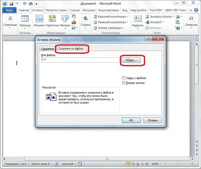The height and width of the screenshot is (169, 201).
Task: Click vertical scrollbar down arrow
Action: click(197, 142)
